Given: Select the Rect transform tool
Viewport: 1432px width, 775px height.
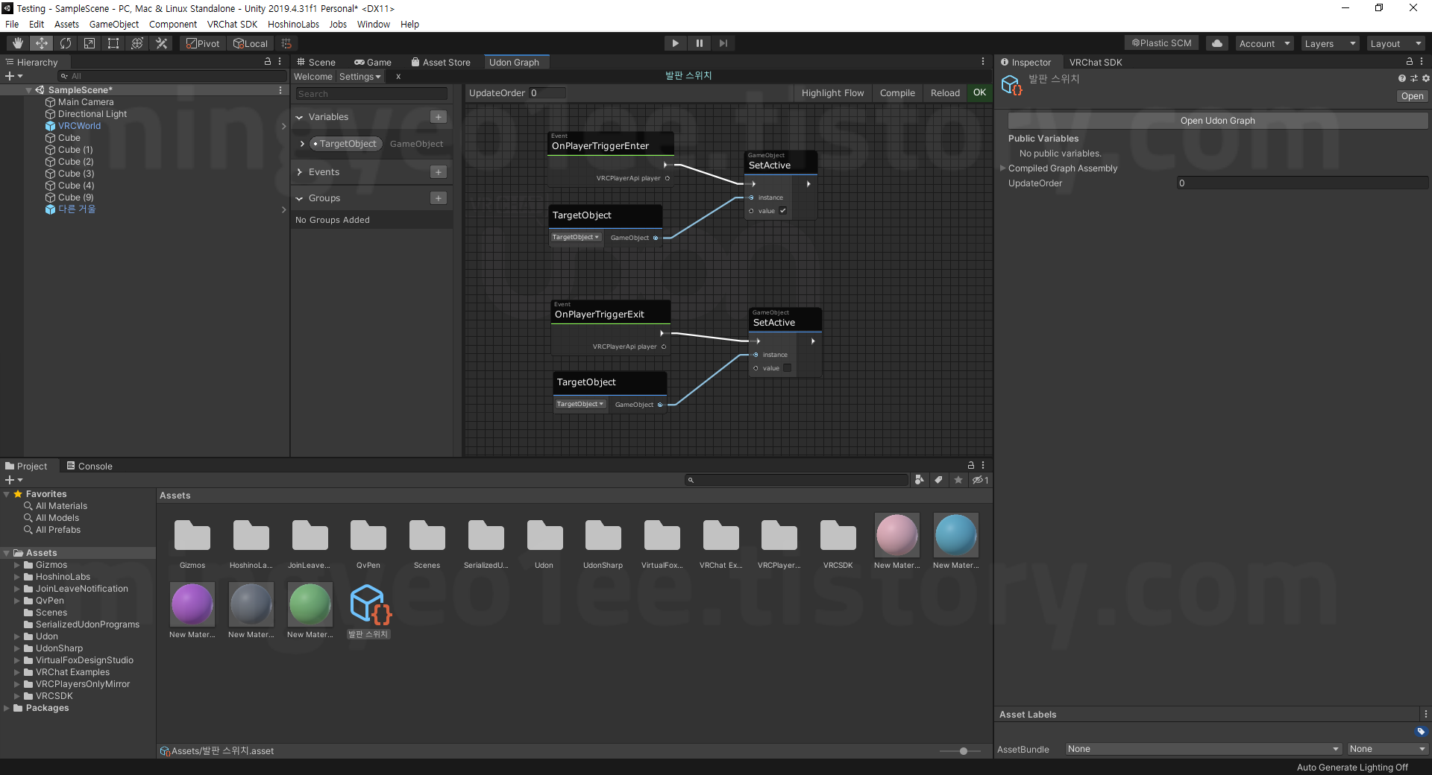Looking at the screenshot, I should (x=113, y=43).
